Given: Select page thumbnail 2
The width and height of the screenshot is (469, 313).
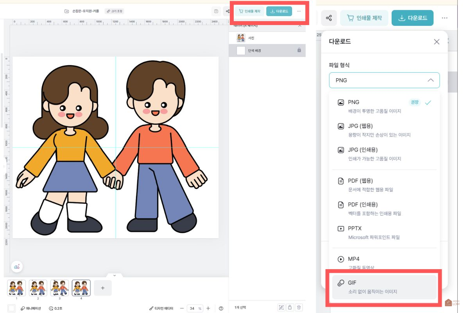Looking at the screenshot, I should coord(38,288).
